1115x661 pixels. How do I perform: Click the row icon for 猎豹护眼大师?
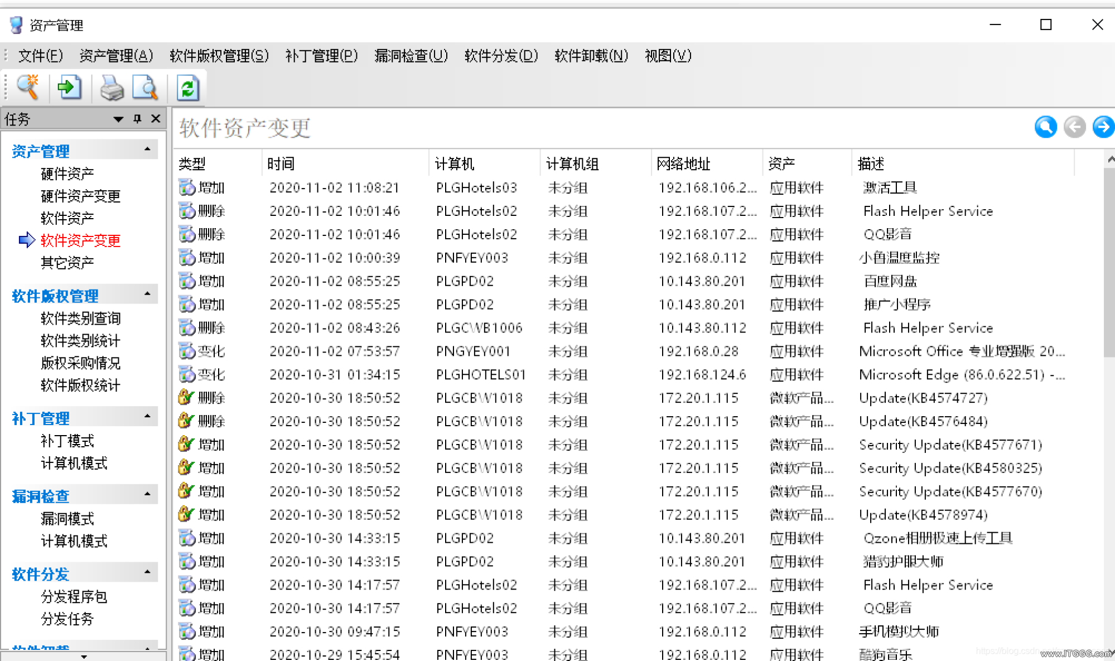point(187,561)
